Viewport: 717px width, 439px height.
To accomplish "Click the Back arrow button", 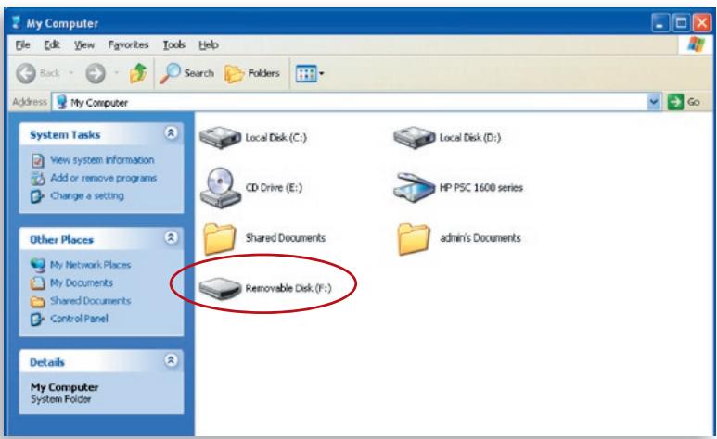I will click(26, 73).
